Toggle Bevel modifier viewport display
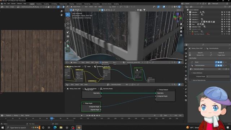 tap(219, 62)
